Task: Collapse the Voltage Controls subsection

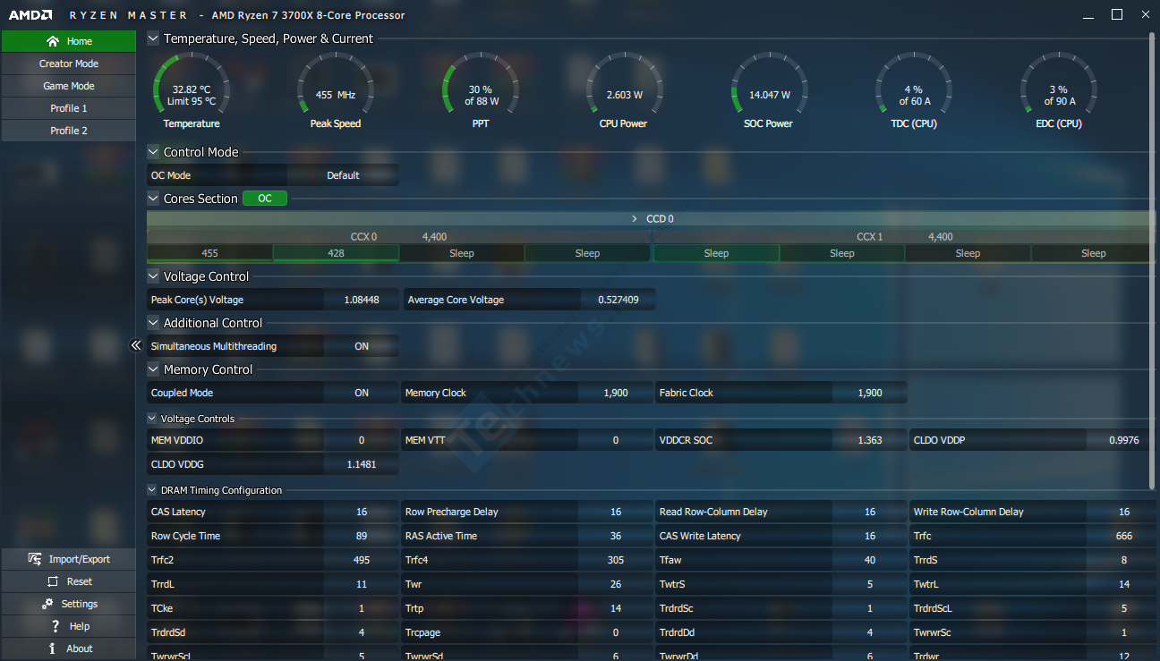Action: (x=151, y=419)
